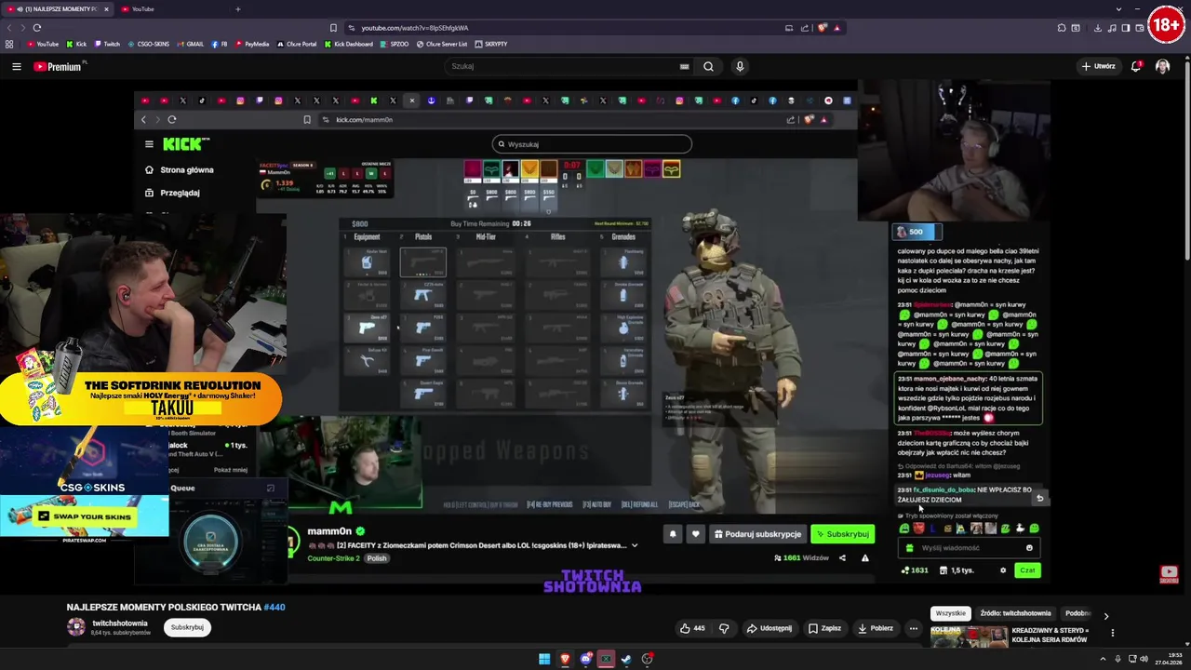Image resolution: width=1191 pixels, height=670 pixels.
Task: Open the SKRYPTY bookmark folder
Action: point(490,44)
